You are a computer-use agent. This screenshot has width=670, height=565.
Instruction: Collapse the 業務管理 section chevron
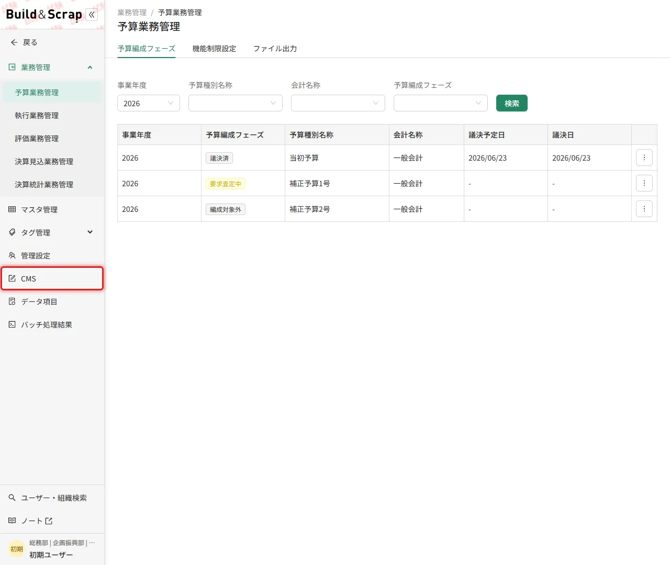click(90, 67)
